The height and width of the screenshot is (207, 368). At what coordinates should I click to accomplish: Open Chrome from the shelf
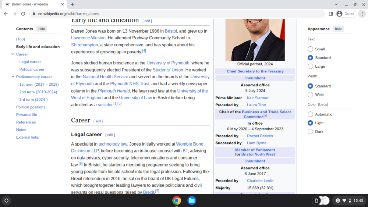177,201
